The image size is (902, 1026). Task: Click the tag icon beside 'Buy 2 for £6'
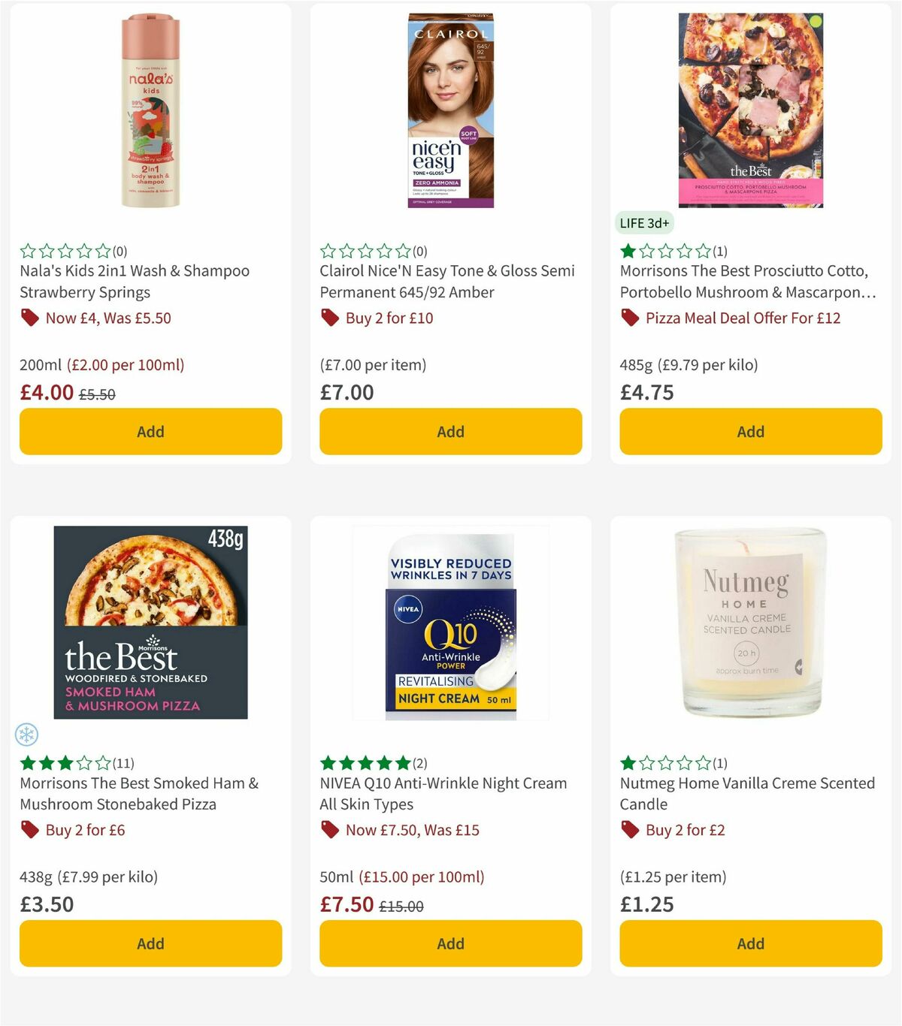tap(30, 830)
